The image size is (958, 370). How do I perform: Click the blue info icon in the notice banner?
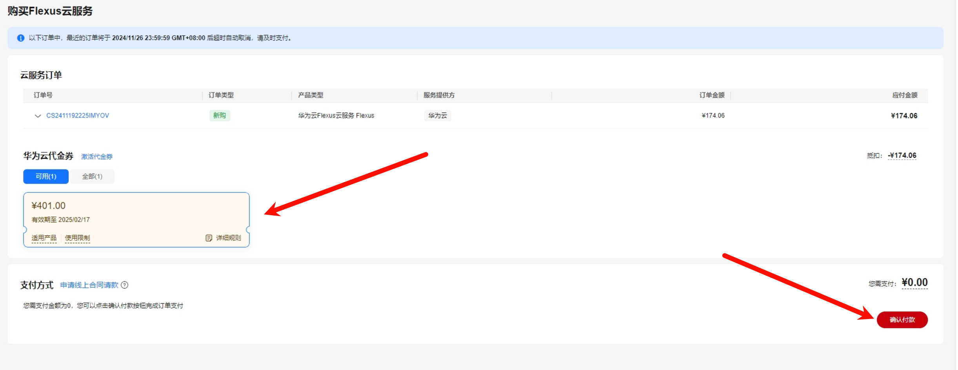(21, 38)
